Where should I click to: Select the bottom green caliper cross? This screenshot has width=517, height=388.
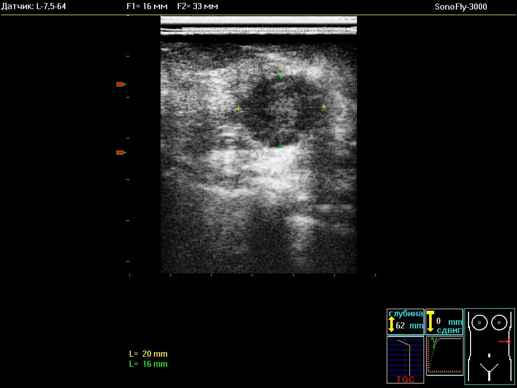coord(281,145)
